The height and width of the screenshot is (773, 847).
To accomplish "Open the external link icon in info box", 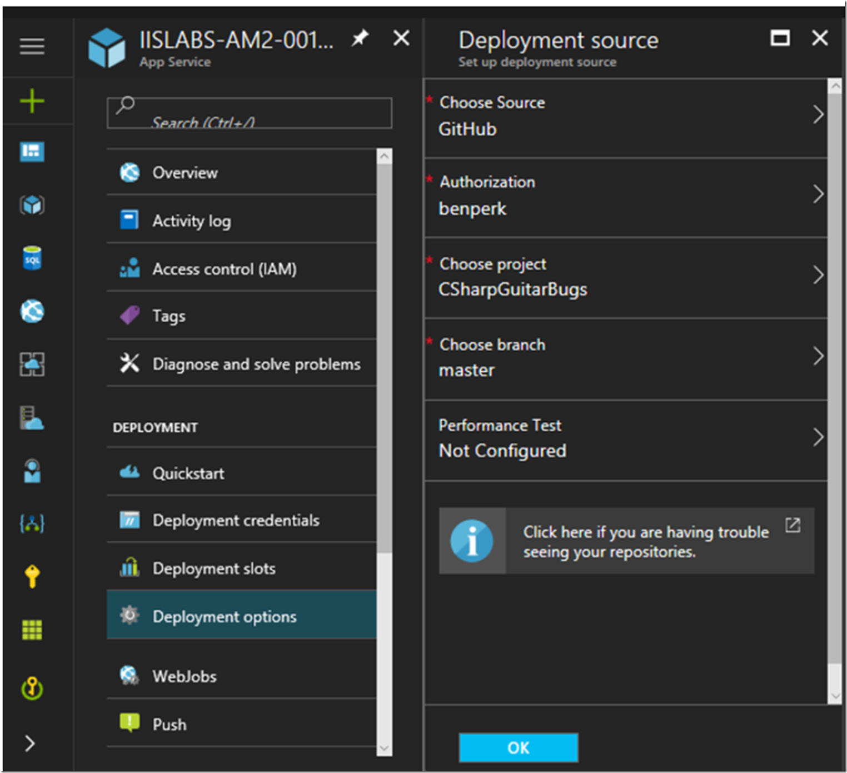I will click(793, 525).
